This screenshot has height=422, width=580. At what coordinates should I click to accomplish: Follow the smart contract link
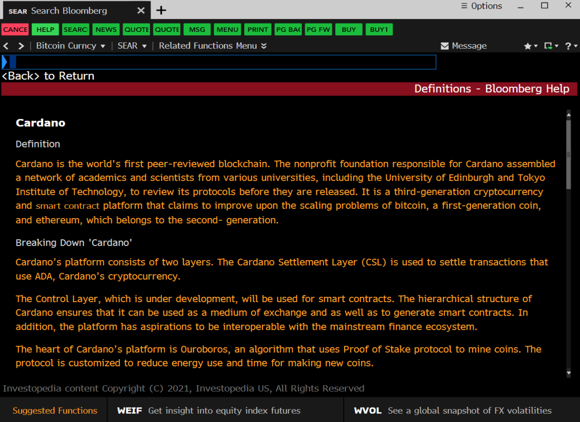tap(68, 206)
